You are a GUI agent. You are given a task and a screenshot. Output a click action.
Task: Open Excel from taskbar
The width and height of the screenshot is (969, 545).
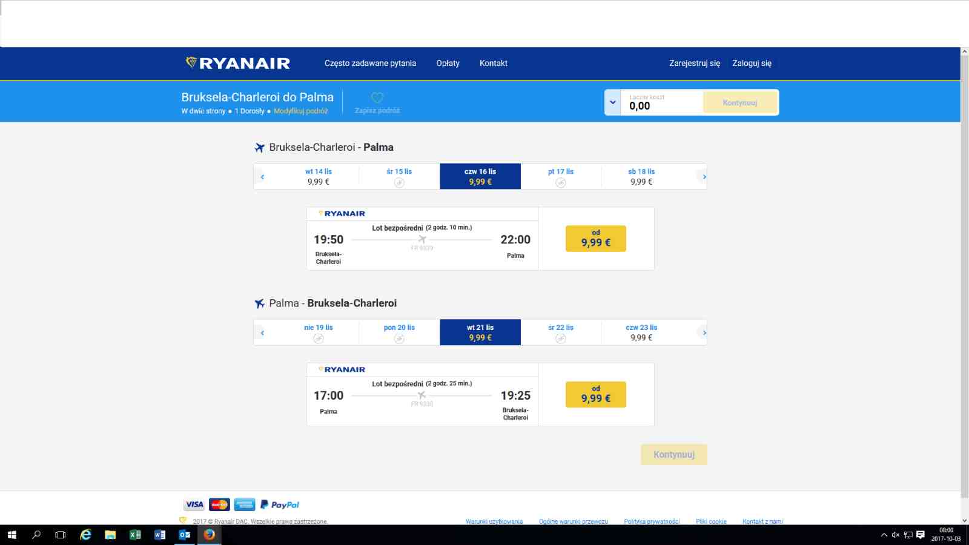(x=135, y=535)
